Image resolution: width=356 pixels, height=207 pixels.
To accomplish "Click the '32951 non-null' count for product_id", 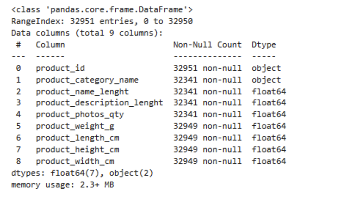I will coord(208,69).
